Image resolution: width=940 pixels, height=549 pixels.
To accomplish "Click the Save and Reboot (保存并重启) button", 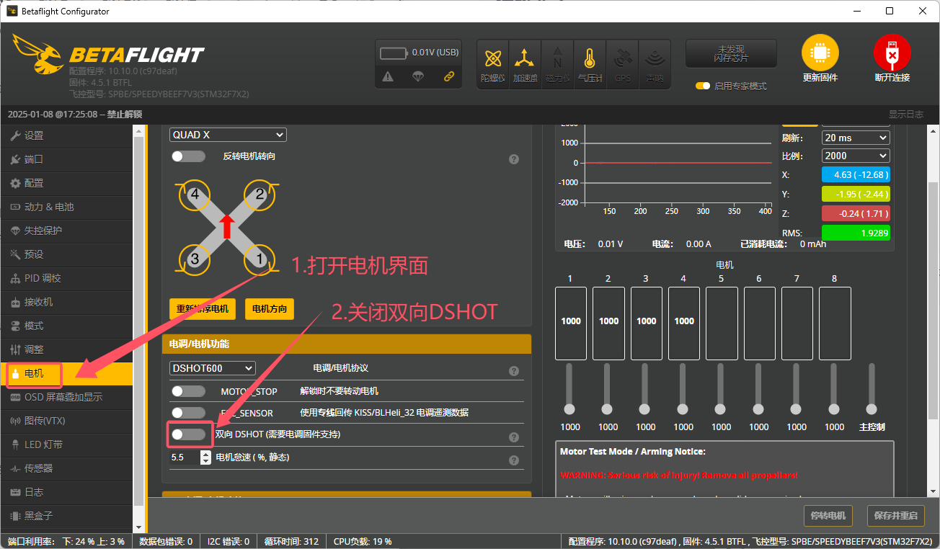I will pos(895,516).
